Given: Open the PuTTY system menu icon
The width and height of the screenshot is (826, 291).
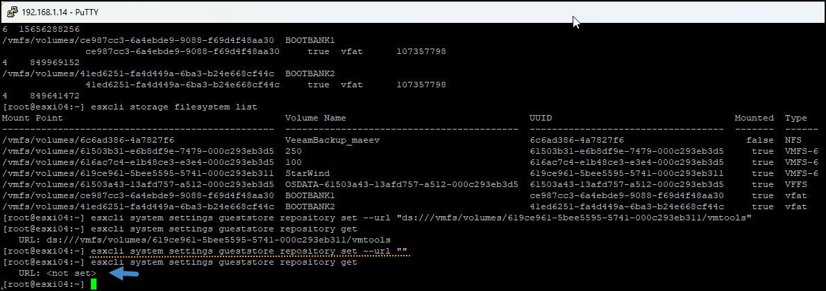Looking at the screenshot, I should pos(11,12).
